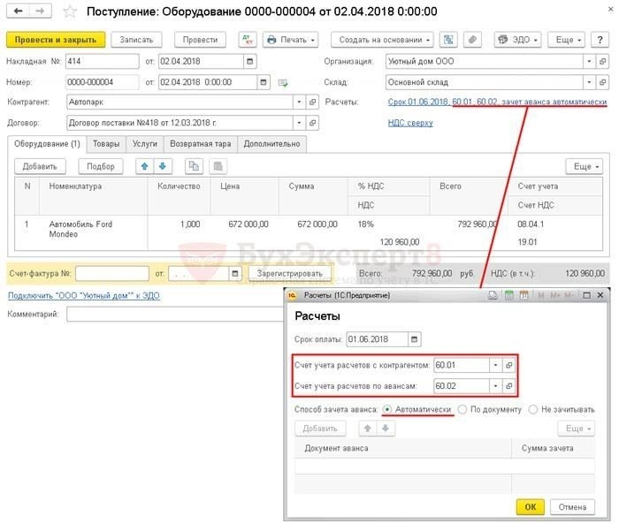Click the Провести button

tap(200, 40)
